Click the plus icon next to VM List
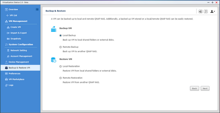The image size is (220, 113). pos(7,15)
